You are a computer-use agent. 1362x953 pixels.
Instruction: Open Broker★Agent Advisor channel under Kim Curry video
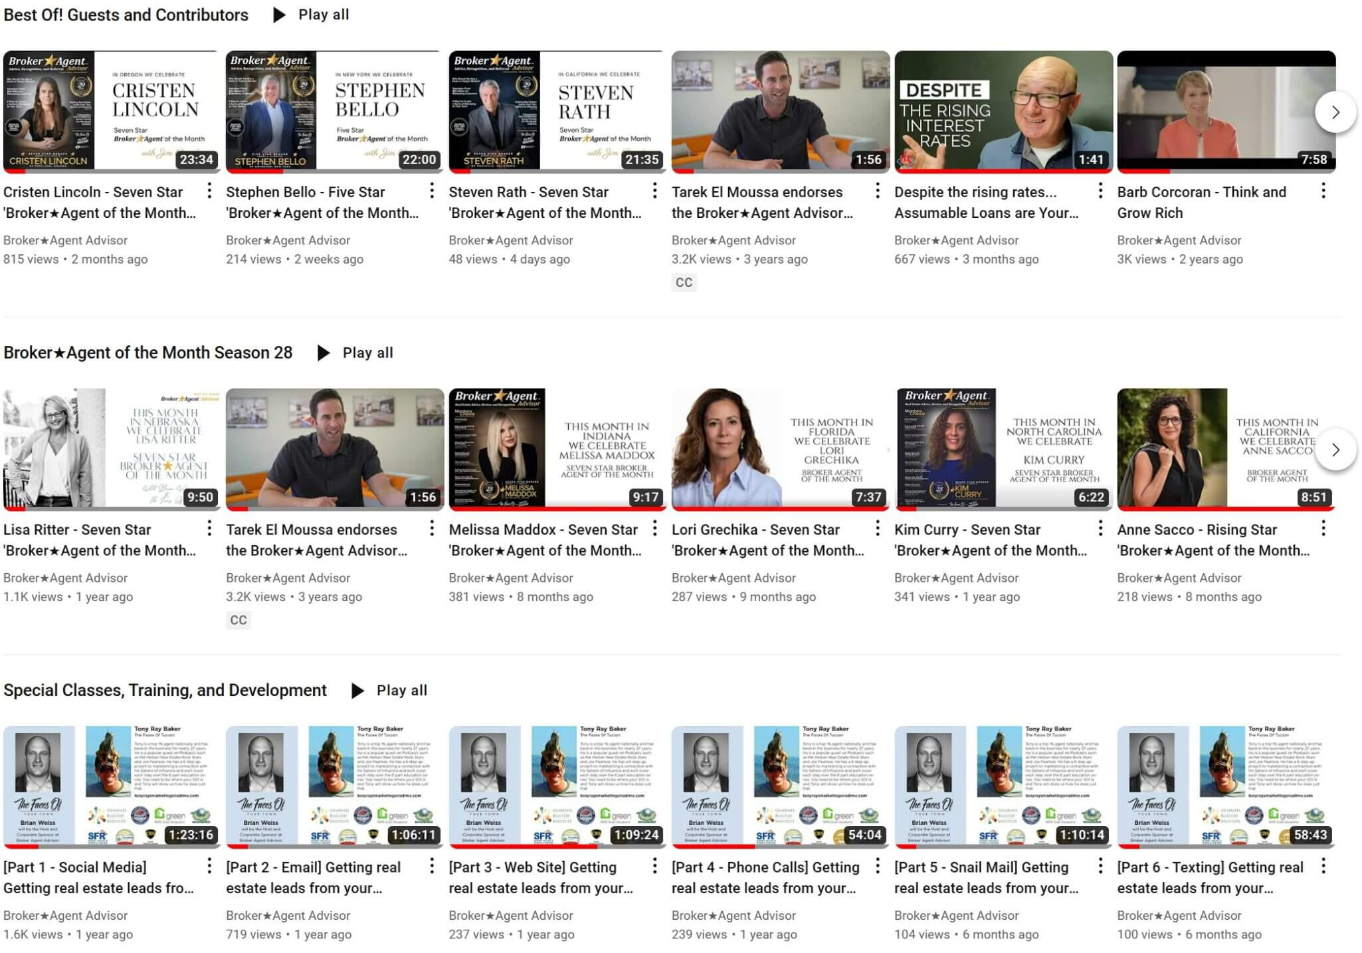coord(957,578)
